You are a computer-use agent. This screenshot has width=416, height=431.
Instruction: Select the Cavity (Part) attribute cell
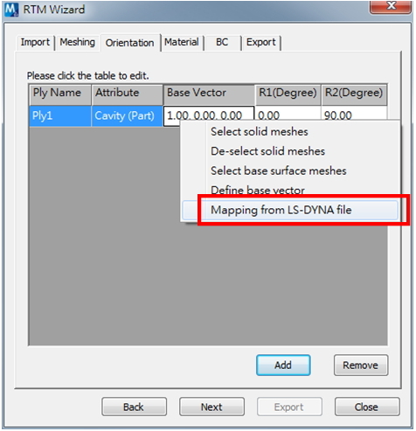[127, 116]
